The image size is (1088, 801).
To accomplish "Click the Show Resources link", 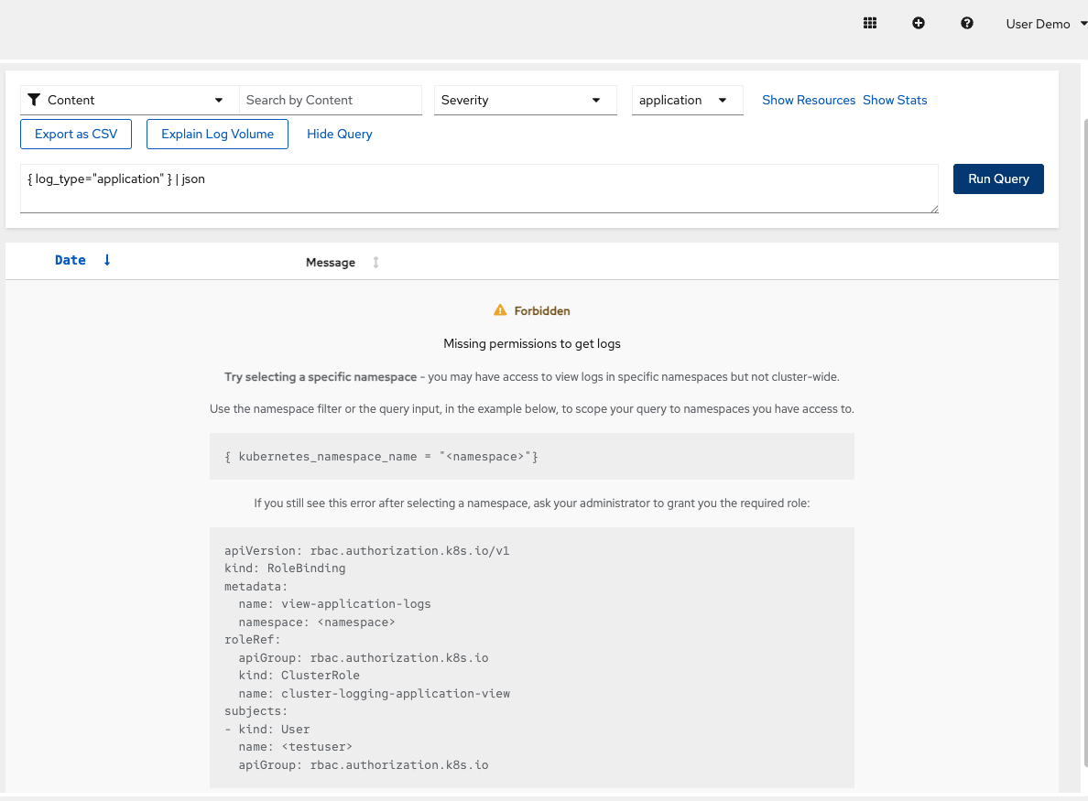I will click(x=809, y=100).
